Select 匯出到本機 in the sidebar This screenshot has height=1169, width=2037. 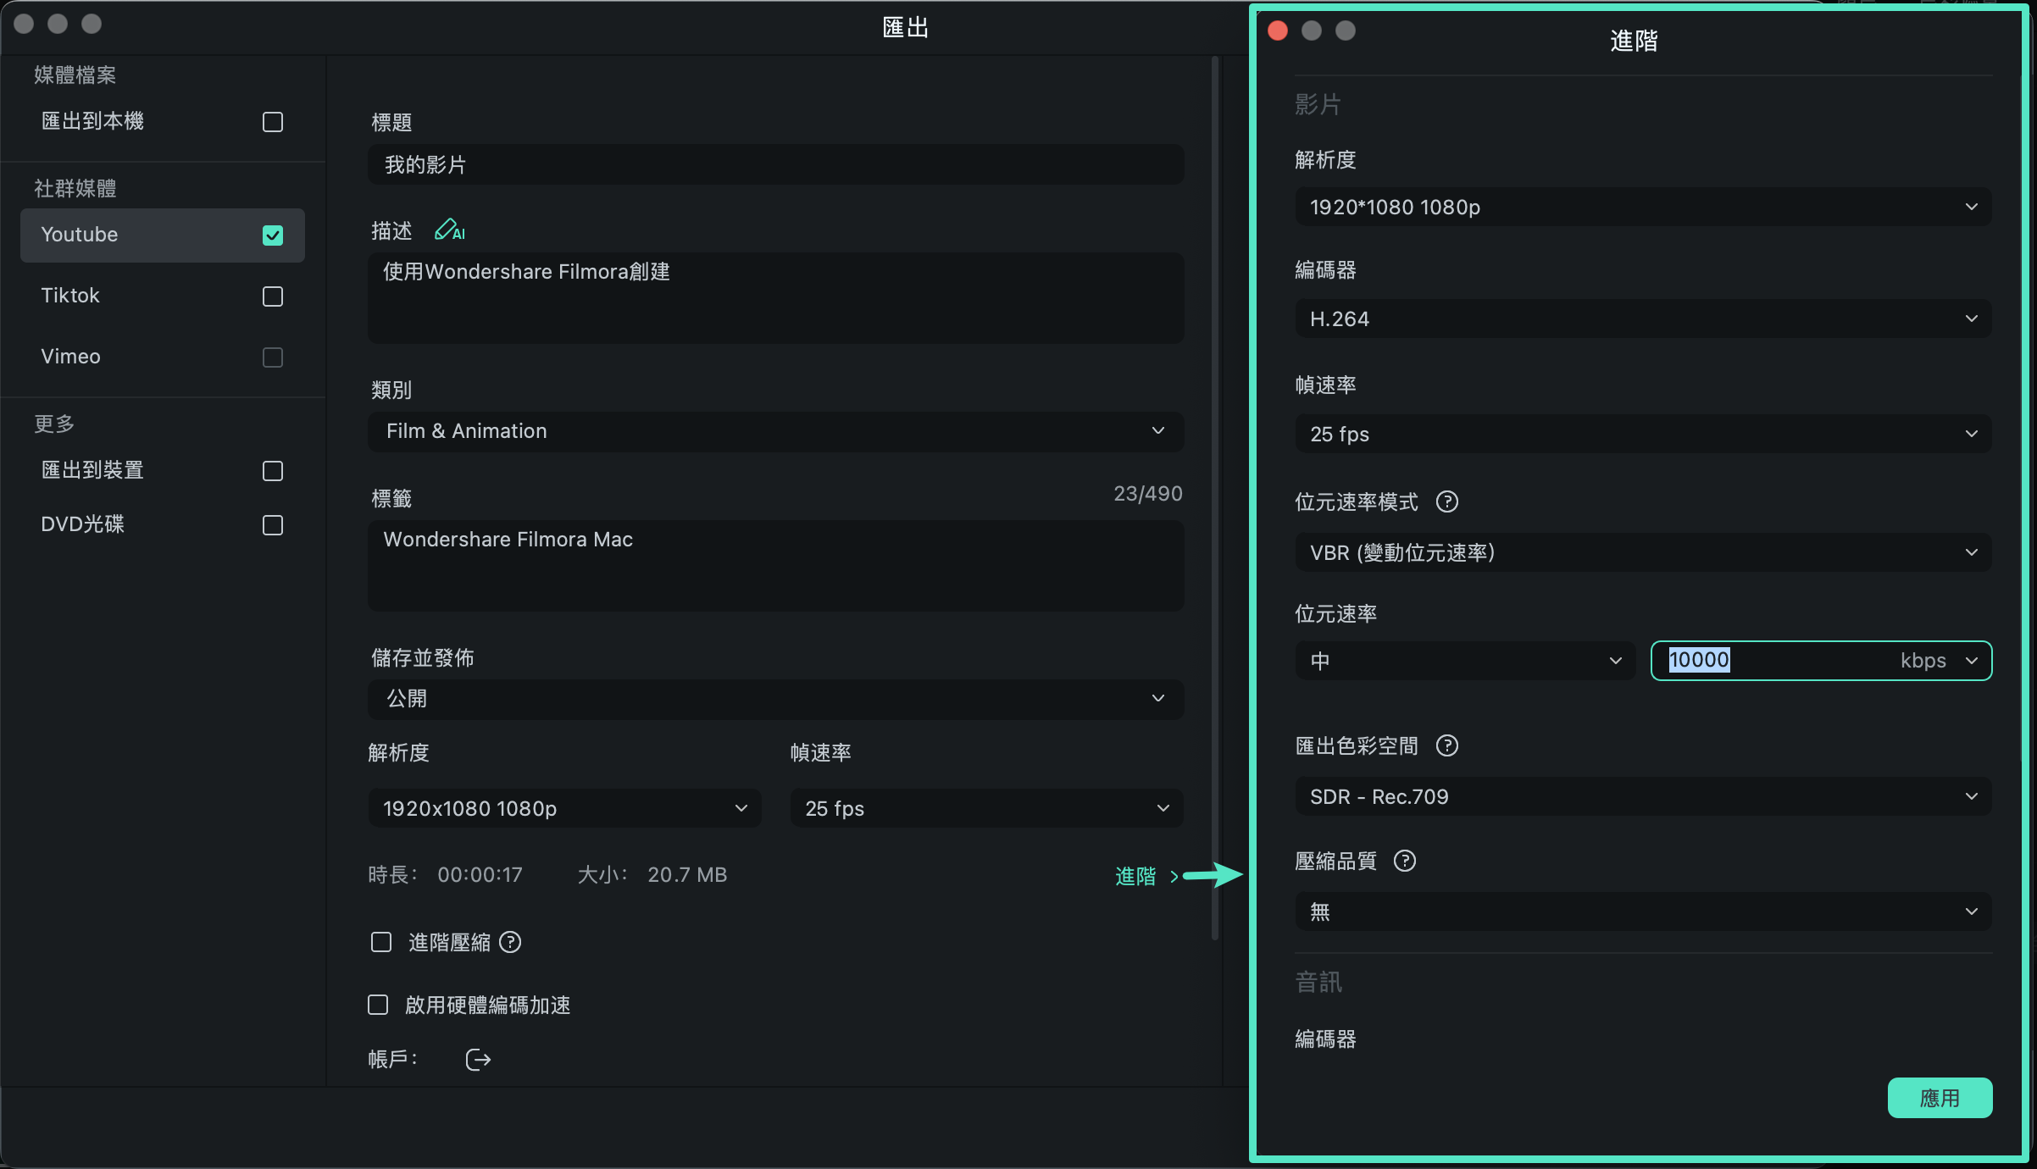[x=163, y=122]
